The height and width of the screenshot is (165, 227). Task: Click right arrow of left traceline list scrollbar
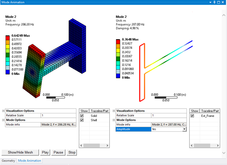pyautogui.click(x=107, y=145)
